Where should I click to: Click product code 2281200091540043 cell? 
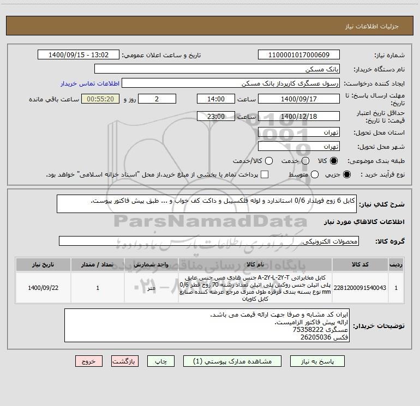click(x=360, y=288)
